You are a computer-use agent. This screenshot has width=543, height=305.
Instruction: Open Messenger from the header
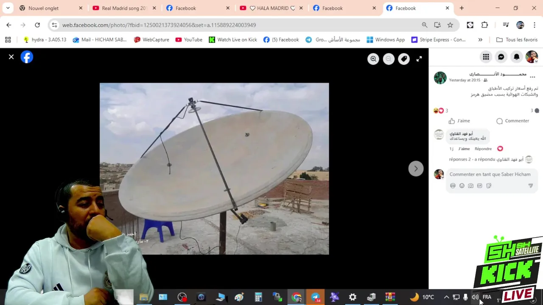tap(501, 57)
